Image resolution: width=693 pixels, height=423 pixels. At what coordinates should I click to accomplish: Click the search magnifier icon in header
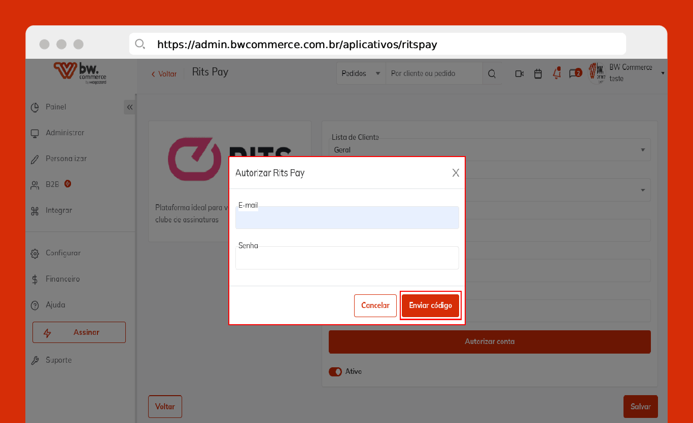[492, 74]
